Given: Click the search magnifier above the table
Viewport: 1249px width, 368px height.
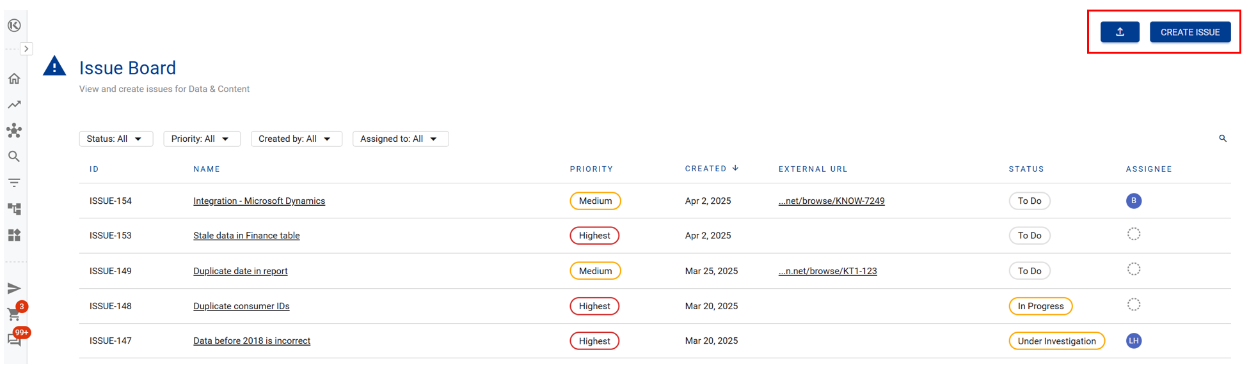Looking at the screenshot, I should (1222, 139).
